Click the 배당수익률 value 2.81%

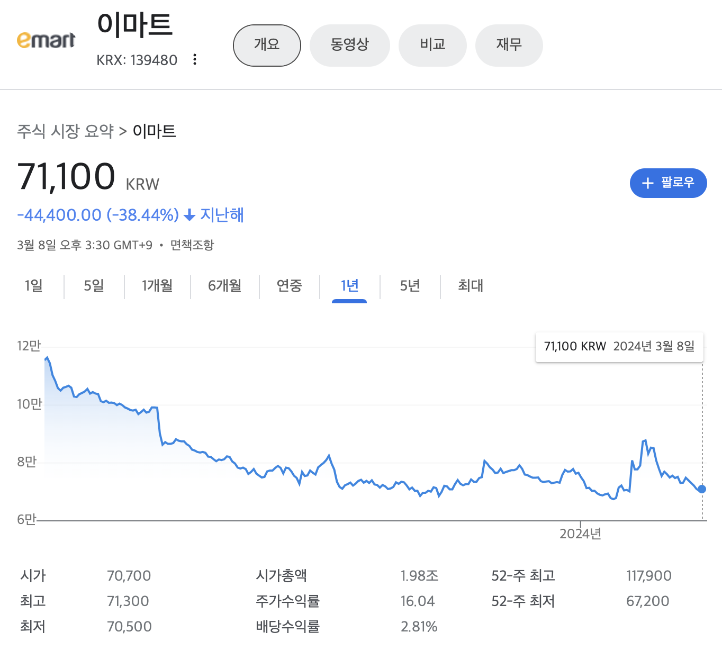[419, 627]
